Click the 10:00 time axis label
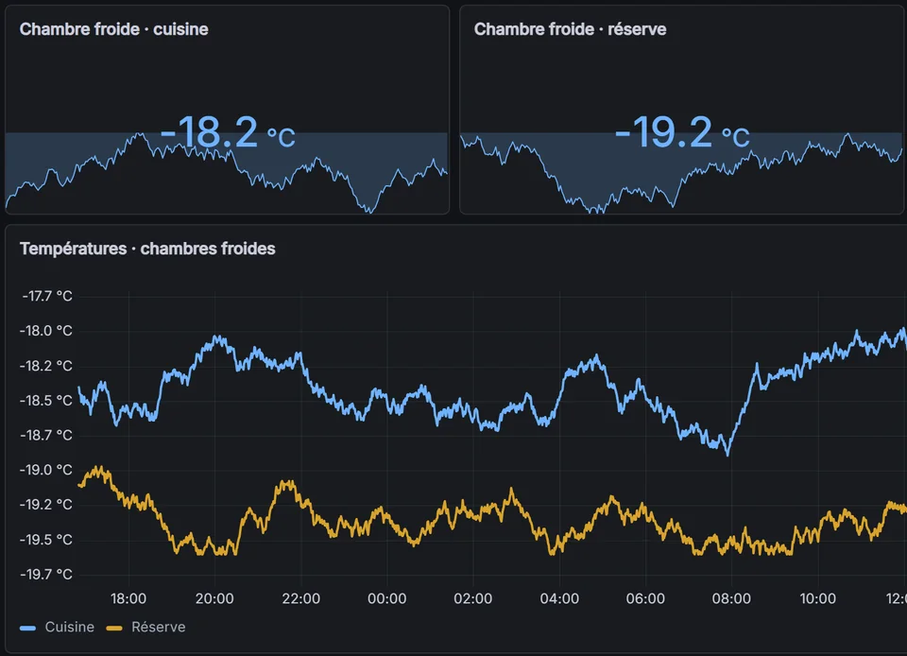Screen dimensions: 907x656 click(x=818, y=598)
